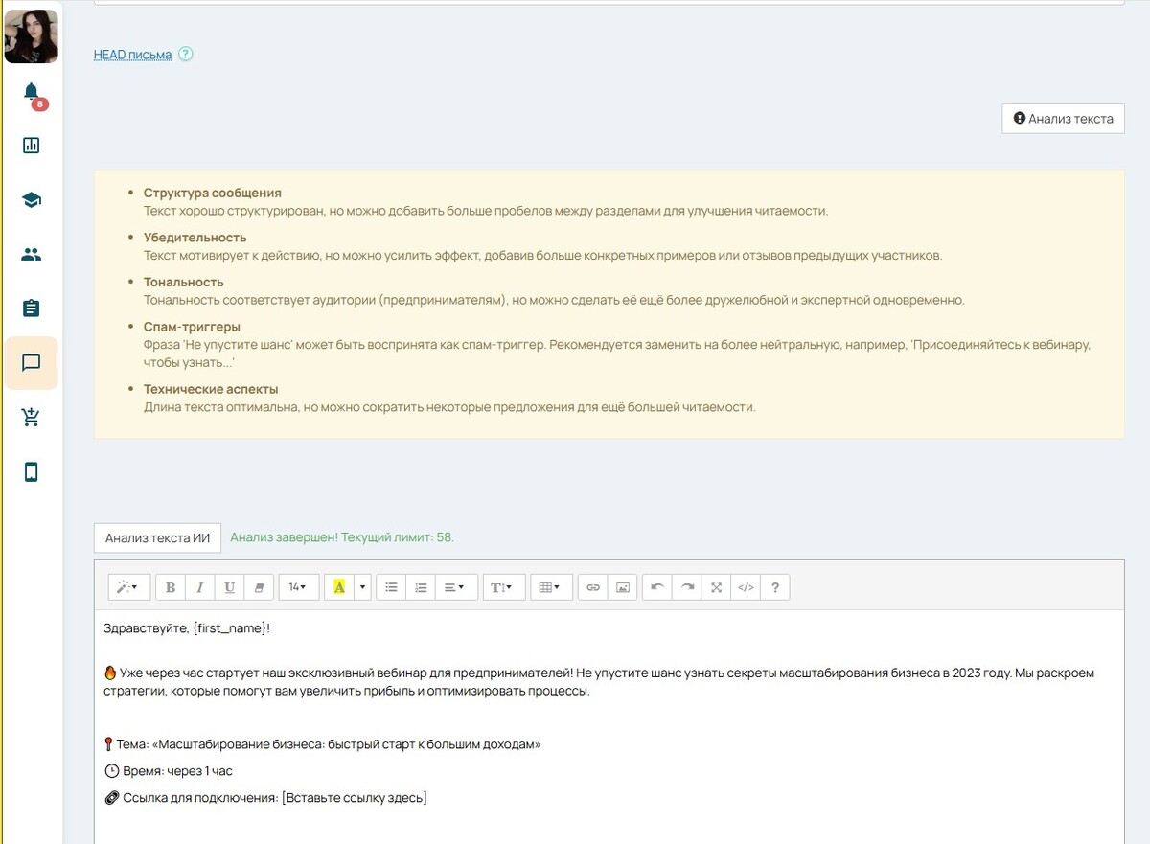Click the Анализ текста button
This screenshot has width=1150, height=844.
point(1063,119)
